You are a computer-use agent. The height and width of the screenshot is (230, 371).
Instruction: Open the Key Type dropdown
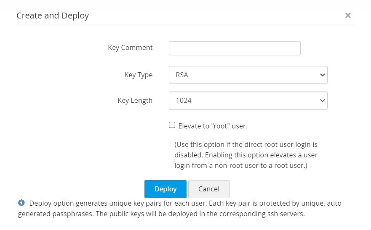[248, 75]
